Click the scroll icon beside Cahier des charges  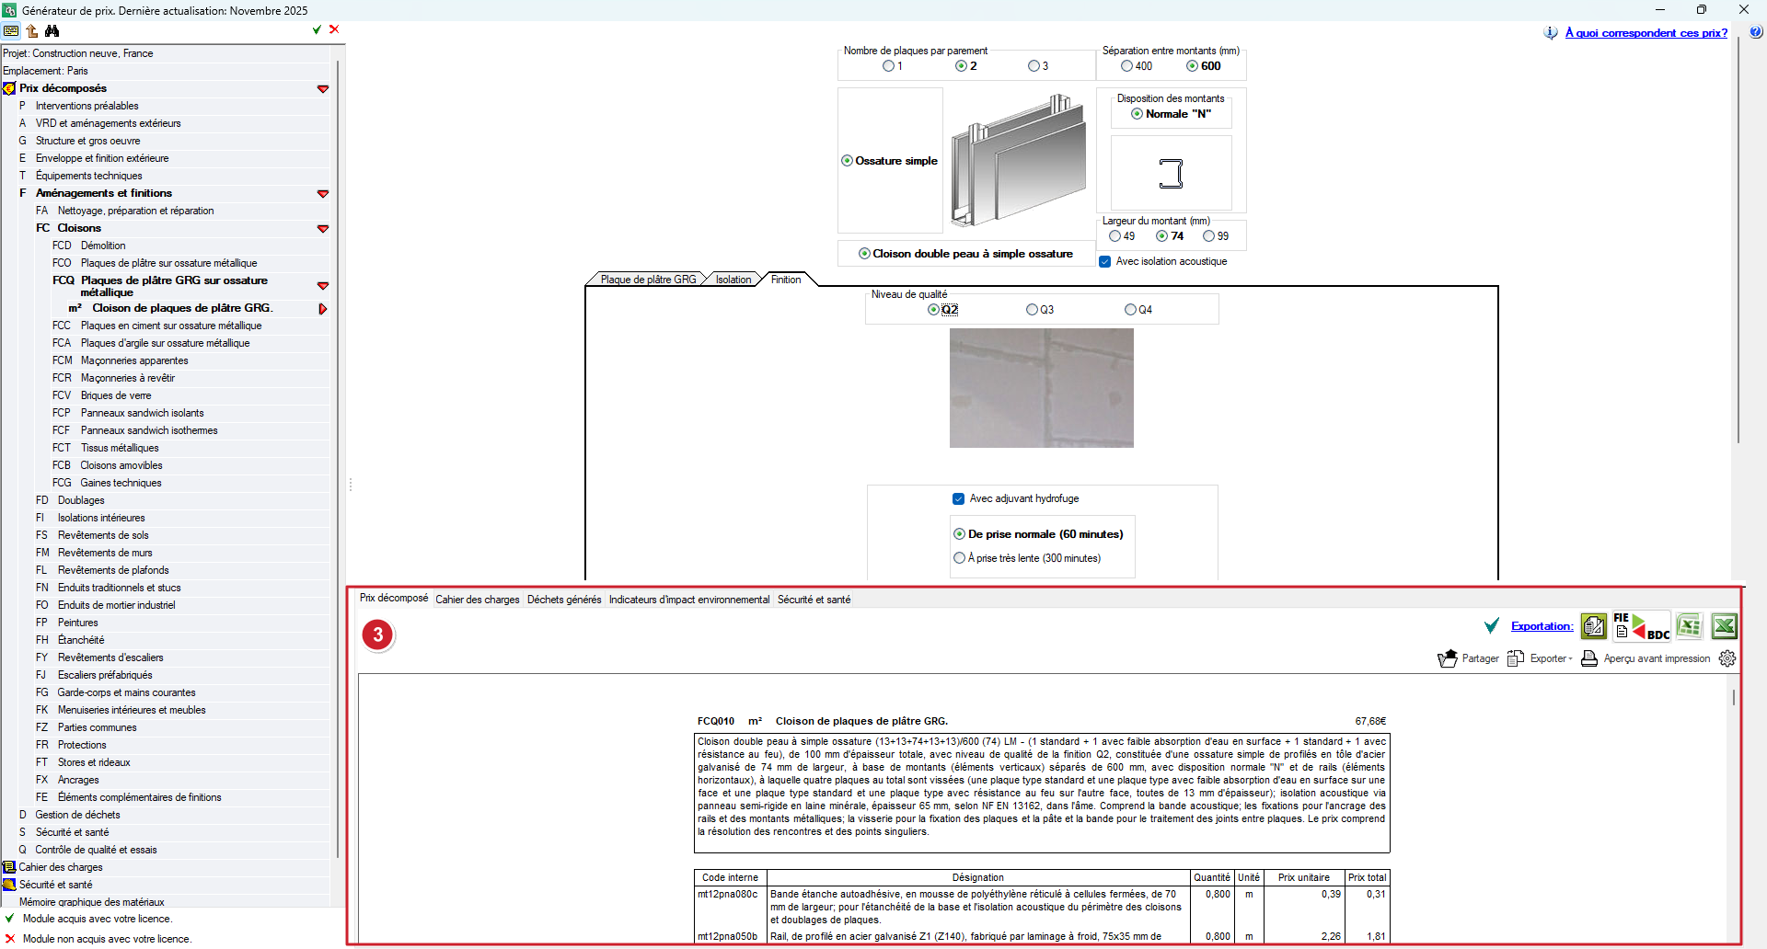[x=9, y=867]
